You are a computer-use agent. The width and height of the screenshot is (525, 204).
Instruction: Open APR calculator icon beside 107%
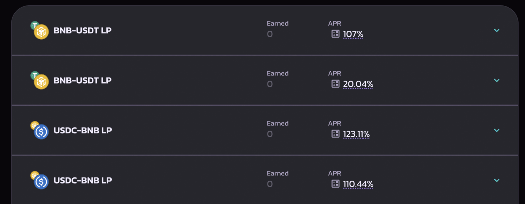click(335, 34)
